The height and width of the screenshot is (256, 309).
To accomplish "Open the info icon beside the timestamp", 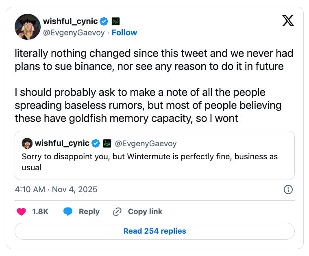I will [x=288, y=189].
